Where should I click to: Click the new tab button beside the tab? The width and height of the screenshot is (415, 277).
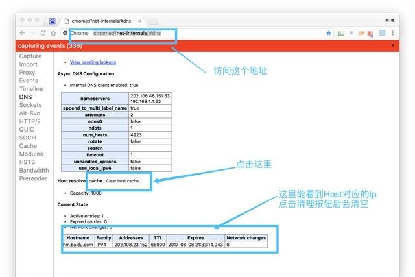click(152, 21)
